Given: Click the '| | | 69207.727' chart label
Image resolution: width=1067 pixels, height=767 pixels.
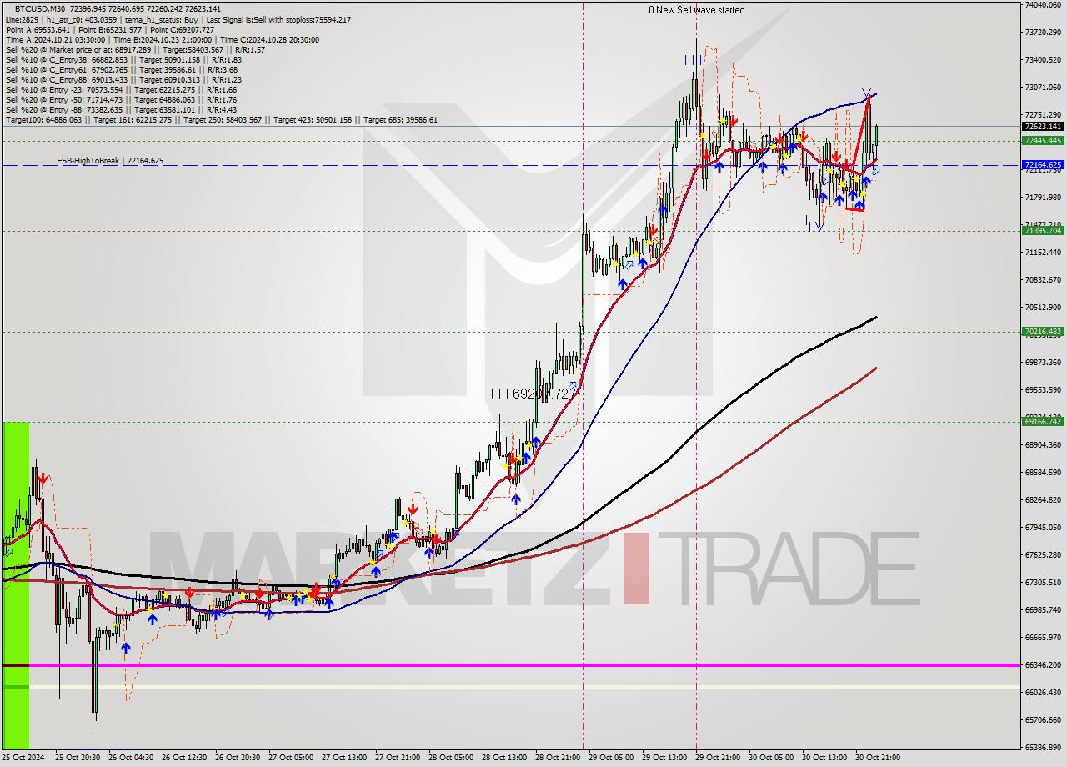Looking at the screenshot, I should (x=533, y=393).
